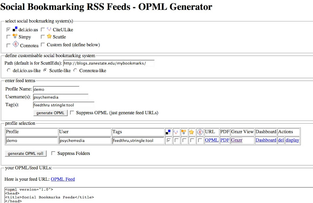The width and height of the screenshot is (313, 203).
Task: Click the Dashboard column header text
Action: 266,132
